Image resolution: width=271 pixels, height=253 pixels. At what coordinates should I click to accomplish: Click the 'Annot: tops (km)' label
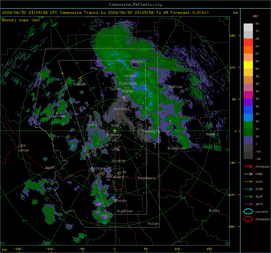pos(21,20)
